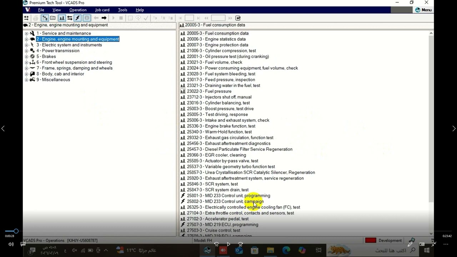Click lightning icon beside MID 219 ECU programming
This screenshot has height=257, width=457.
pos(183,225)
